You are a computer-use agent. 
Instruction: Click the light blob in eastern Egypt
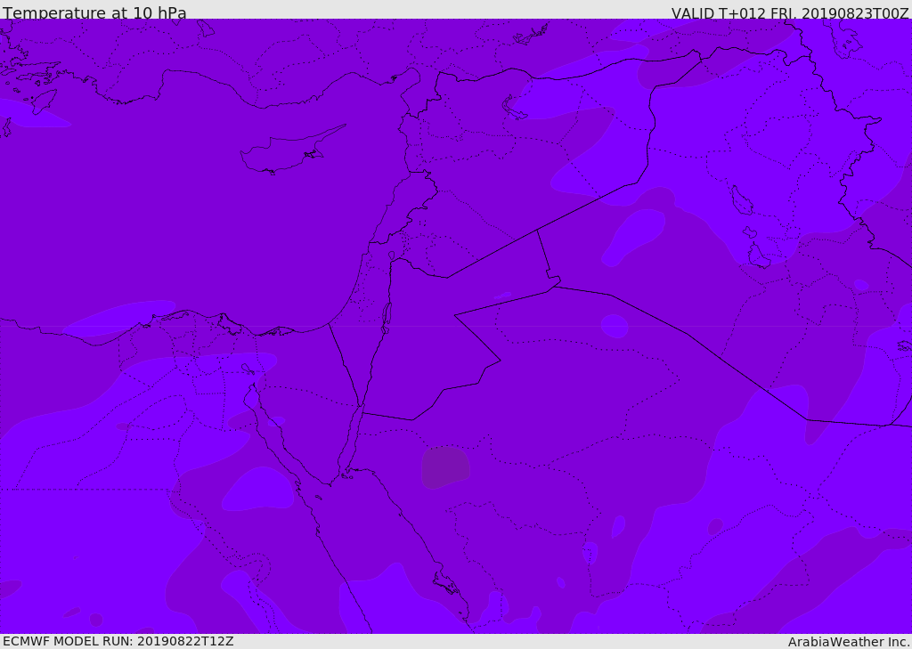(x=258, y=491)
